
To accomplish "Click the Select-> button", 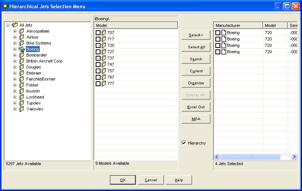I will point(196,35).
